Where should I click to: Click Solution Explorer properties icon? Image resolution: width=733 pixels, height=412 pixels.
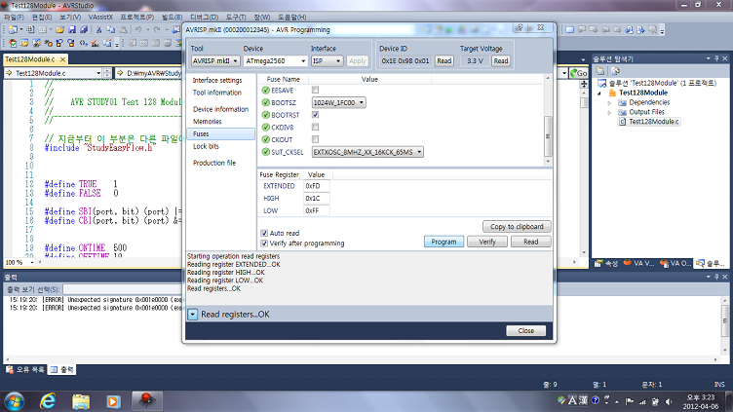click(600, 71)
